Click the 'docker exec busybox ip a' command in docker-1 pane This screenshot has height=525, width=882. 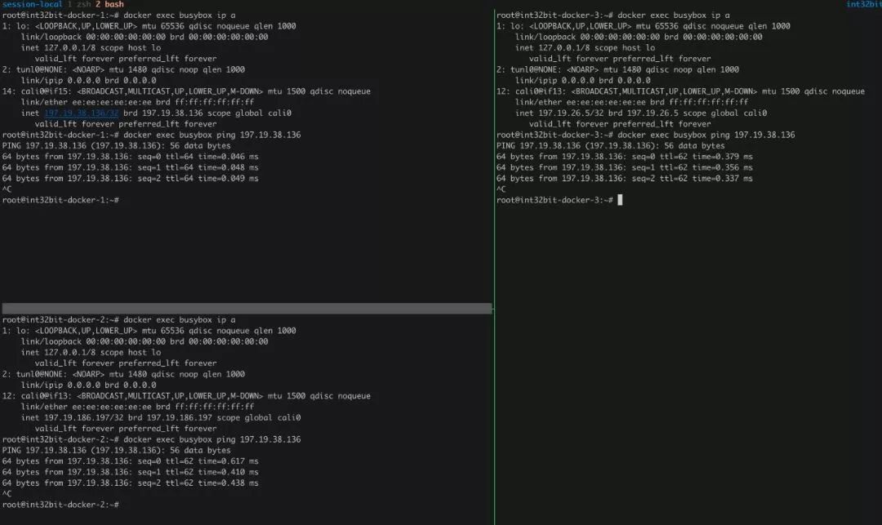(x=180, y=16)
